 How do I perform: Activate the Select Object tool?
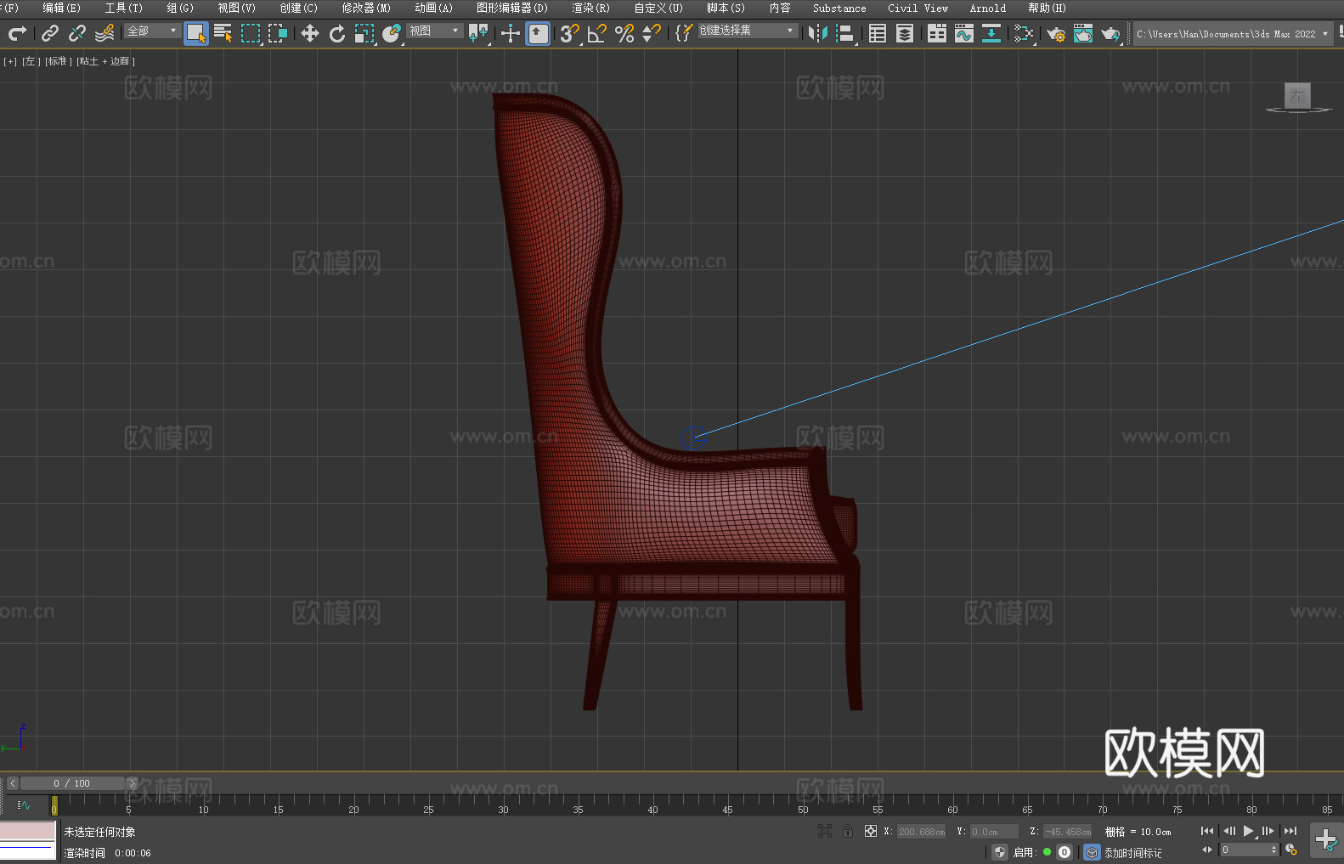(x=196, y=33)
